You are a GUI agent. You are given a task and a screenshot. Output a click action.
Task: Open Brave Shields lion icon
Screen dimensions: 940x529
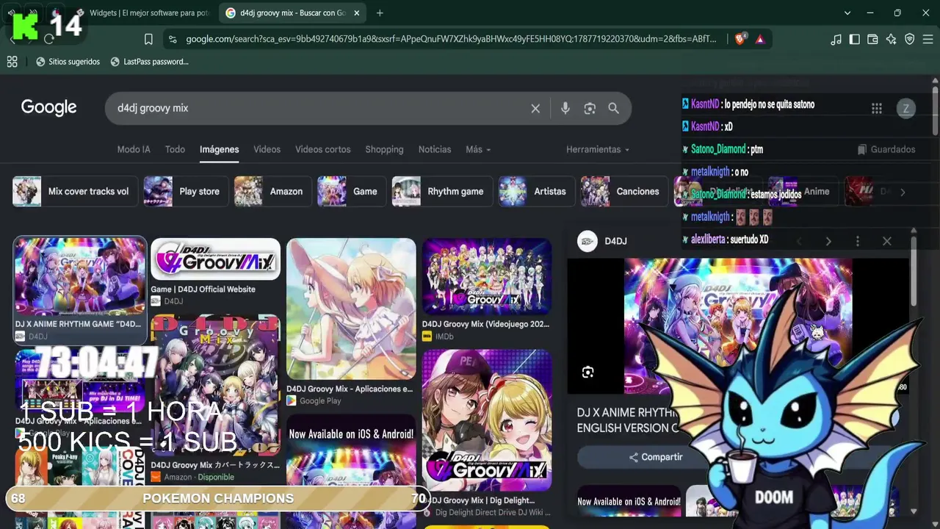tap(740, 39)
